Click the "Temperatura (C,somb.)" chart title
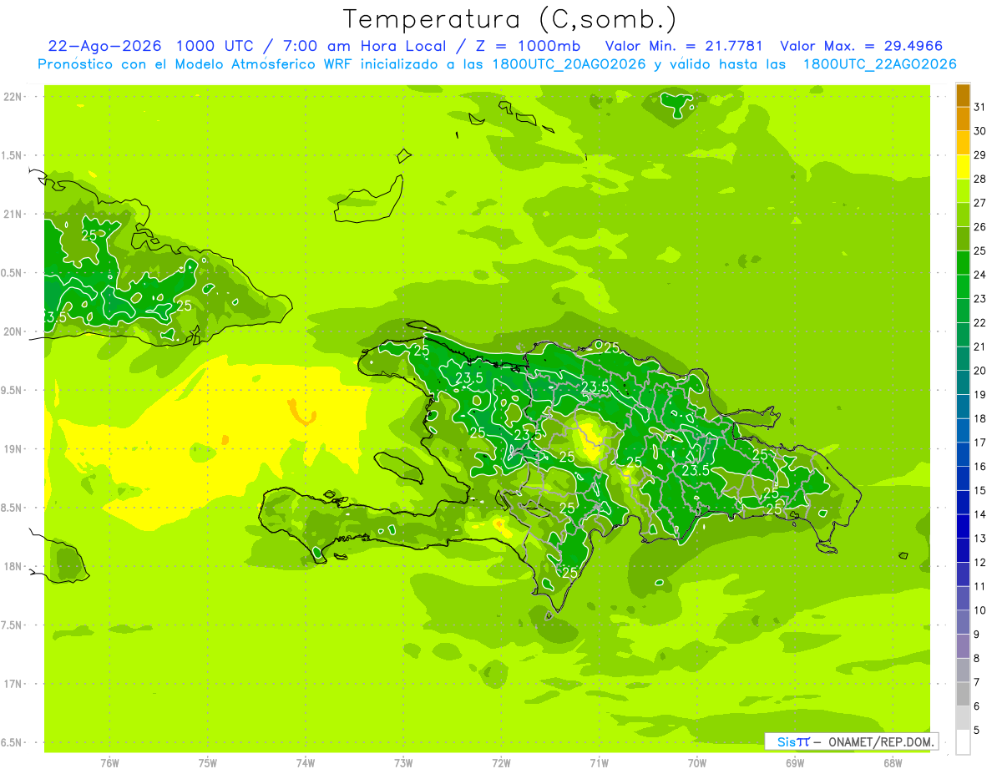This screenshot has width=1002, height=774. tap(510, 19)
